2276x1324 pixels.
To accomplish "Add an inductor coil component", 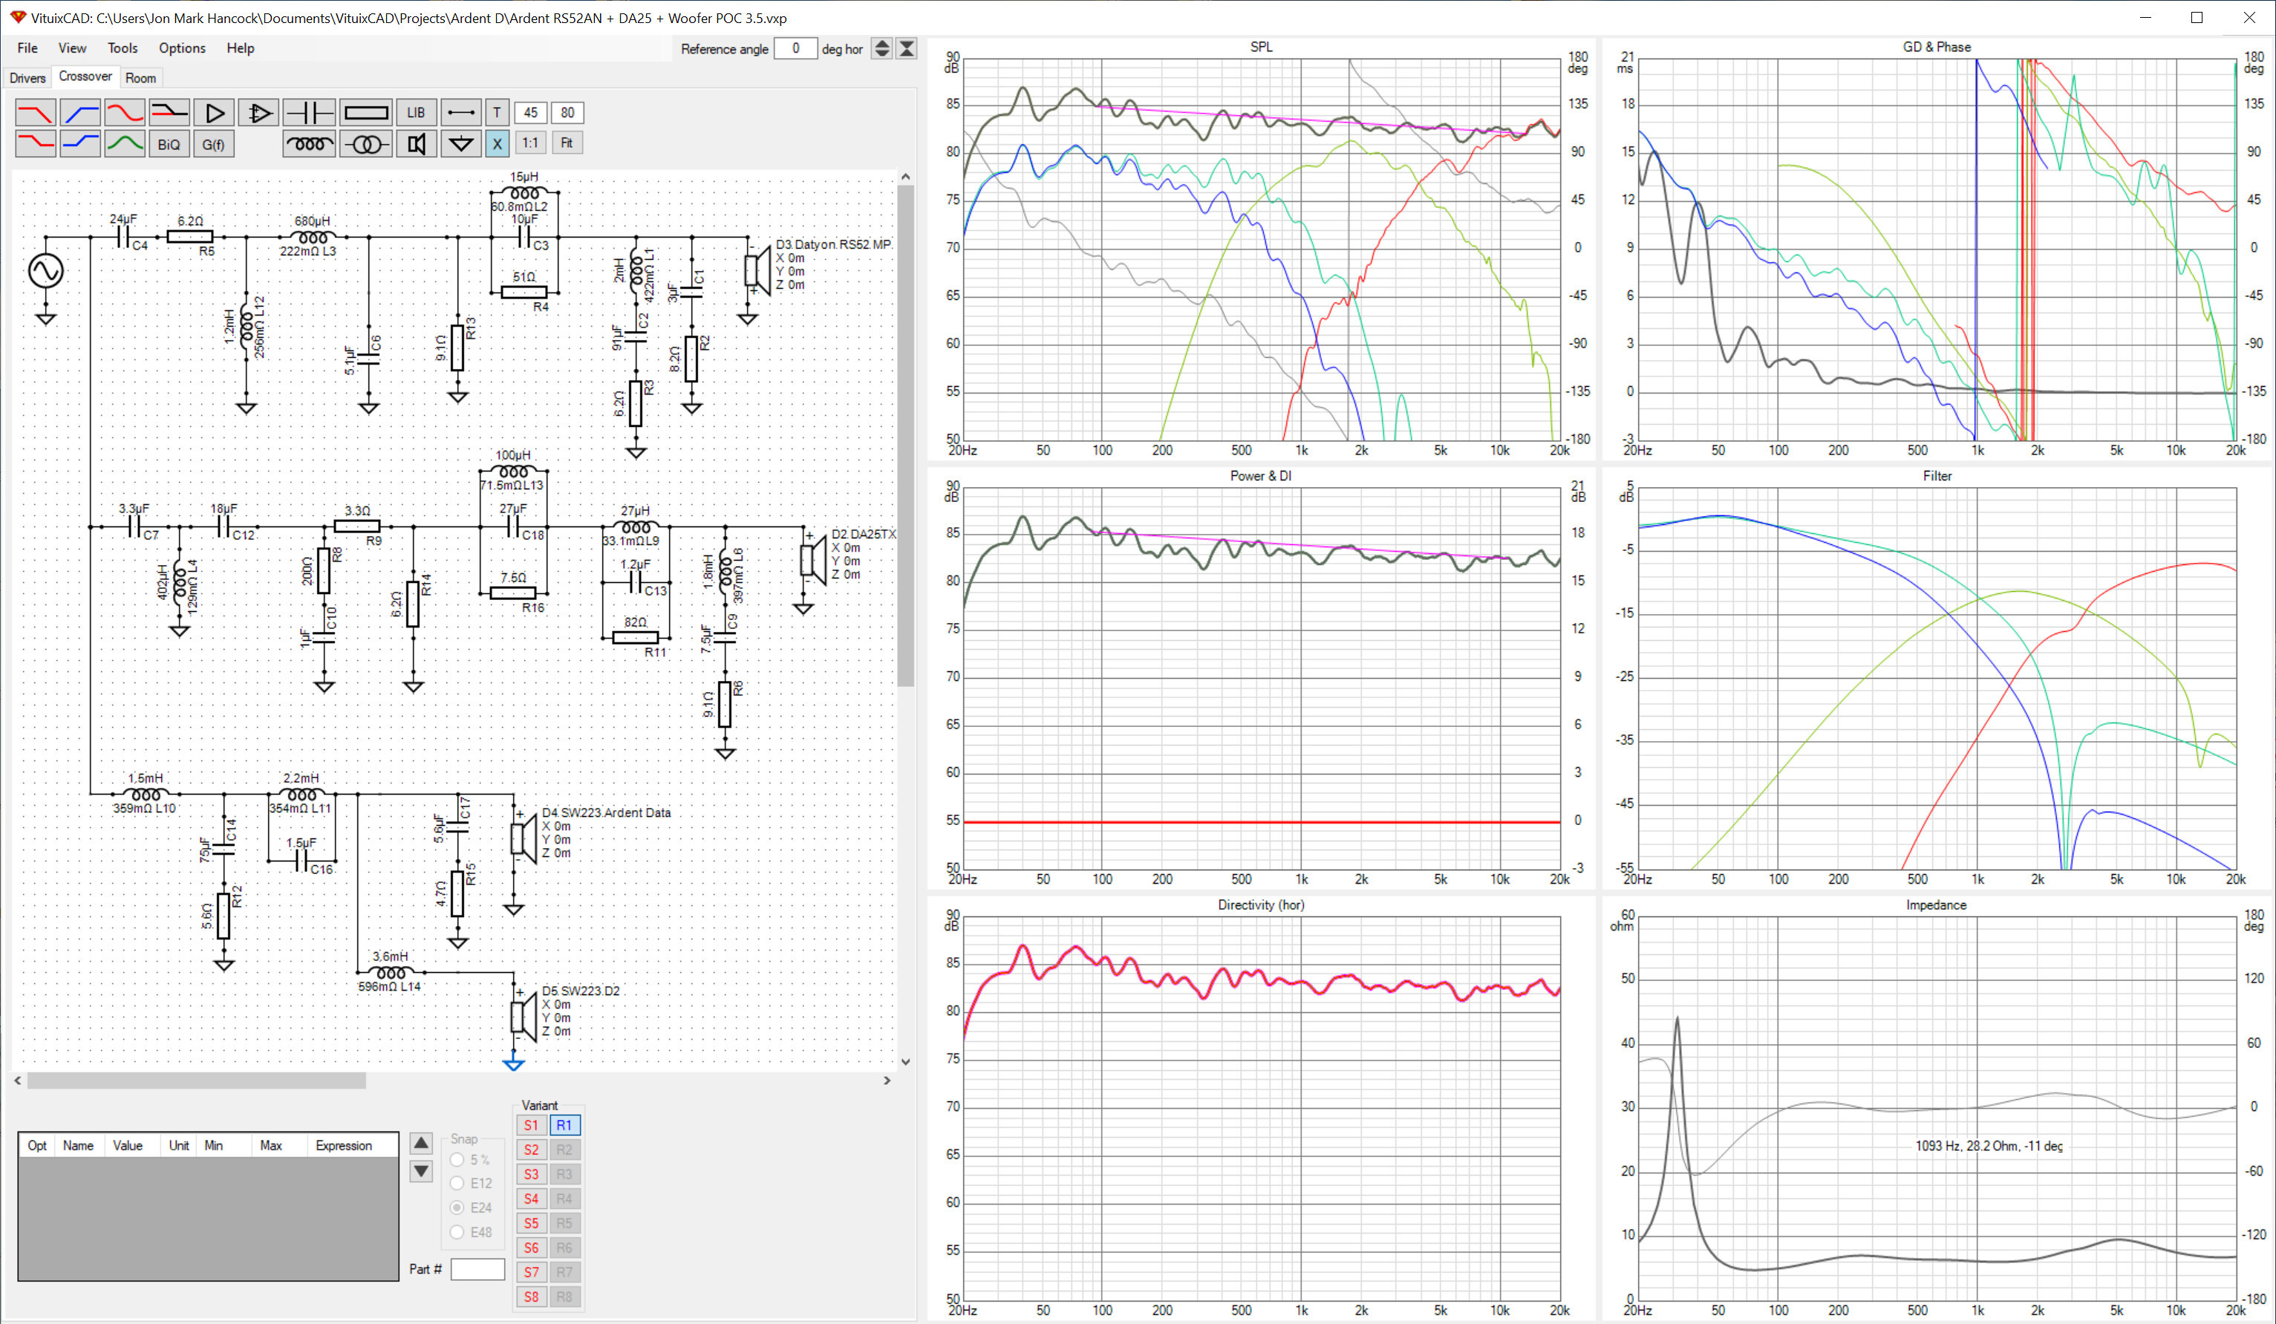I will click(x=310, y=143).
